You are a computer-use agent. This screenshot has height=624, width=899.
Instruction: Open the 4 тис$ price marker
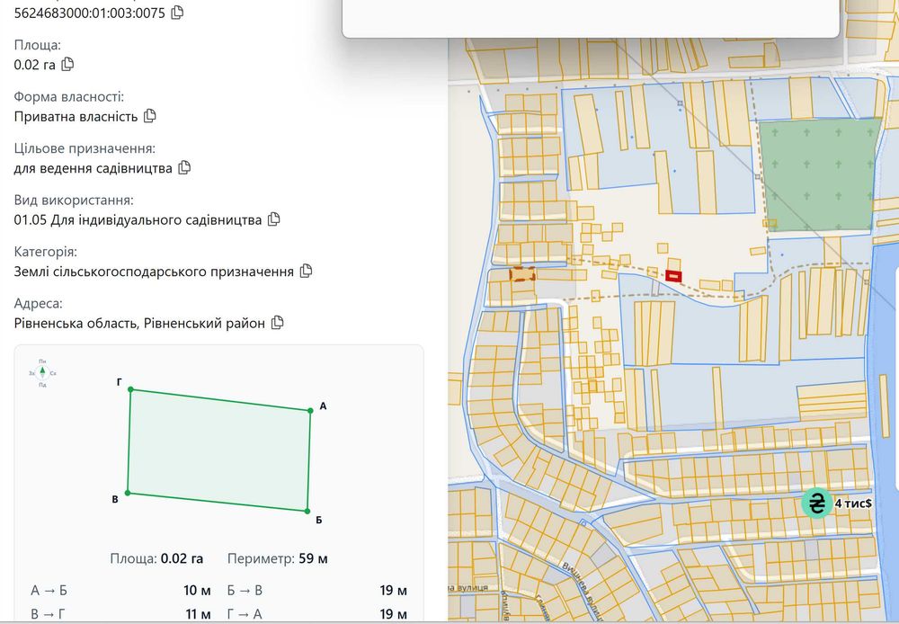[x=816, y=503]
